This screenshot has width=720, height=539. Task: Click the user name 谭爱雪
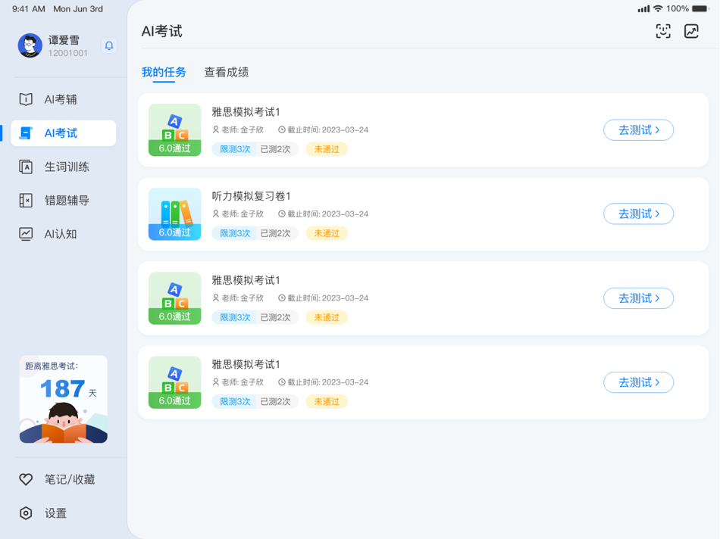(x=64, y=40)
